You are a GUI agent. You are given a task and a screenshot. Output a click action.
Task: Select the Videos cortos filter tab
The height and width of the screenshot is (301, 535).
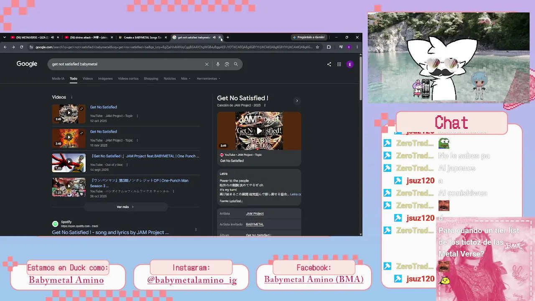(x=128, y=79)
